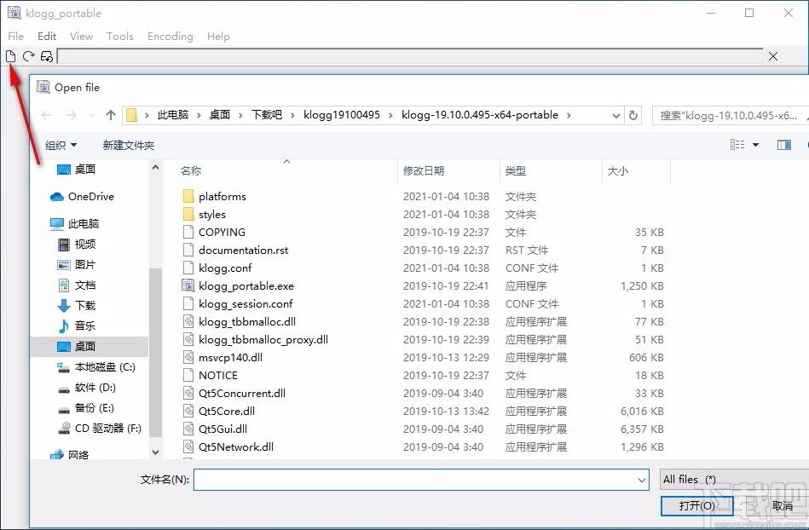
Task: Go up one folder level with the up arrow
Action: 111,115
